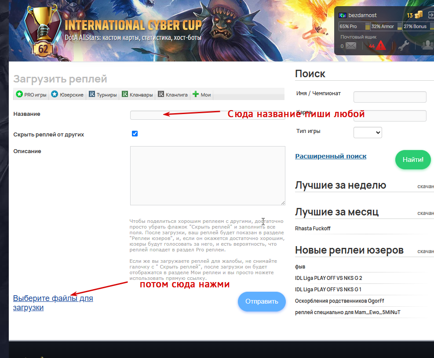Click the green R icon beside Кланвары
This screenshot has height=358, width=434.
(x=125, y=94)
